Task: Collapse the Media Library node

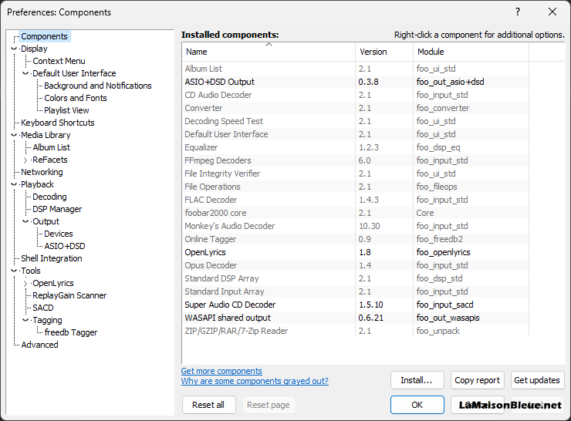Action: [14, 135]
